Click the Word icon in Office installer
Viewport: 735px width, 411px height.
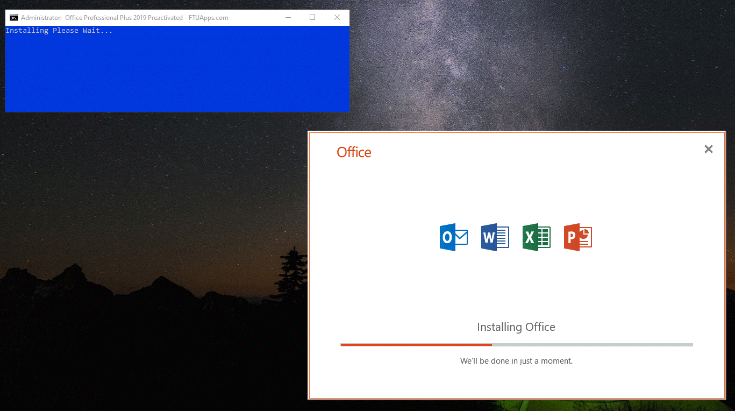[x=495, y=237]
